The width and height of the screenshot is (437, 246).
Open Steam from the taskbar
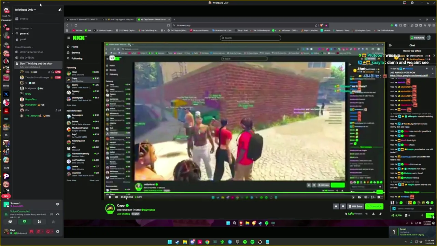(177, 242)
